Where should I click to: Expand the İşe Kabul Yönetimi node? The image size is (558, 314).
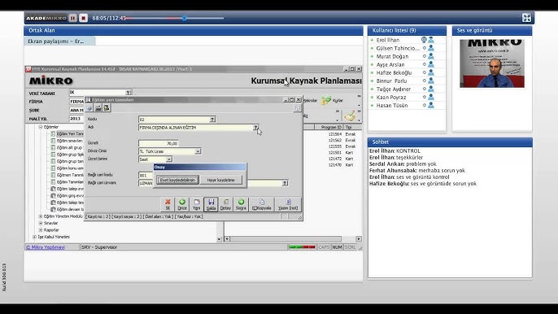point(34,237)
